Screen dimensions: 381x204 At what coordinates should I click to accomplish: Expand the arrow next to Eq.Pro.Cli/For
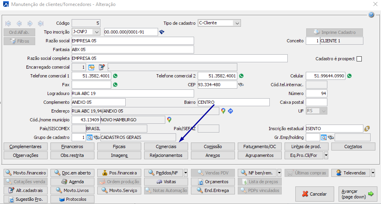coord(326,155)
